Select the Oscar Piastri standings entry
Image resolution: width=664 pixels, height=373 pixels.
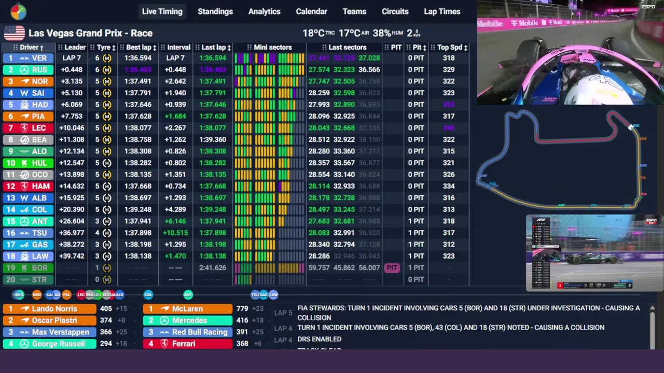tap(50, 321)
